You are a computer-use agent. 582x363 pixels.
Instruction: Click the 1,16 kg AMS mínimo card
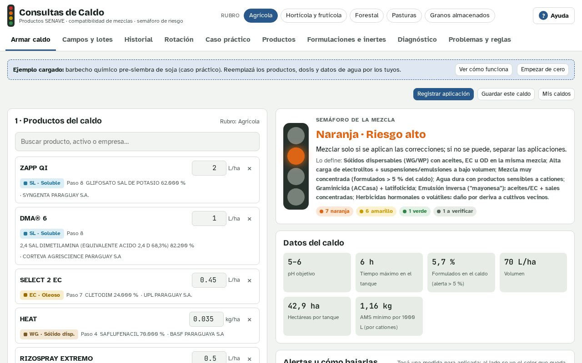click(389, 316)
